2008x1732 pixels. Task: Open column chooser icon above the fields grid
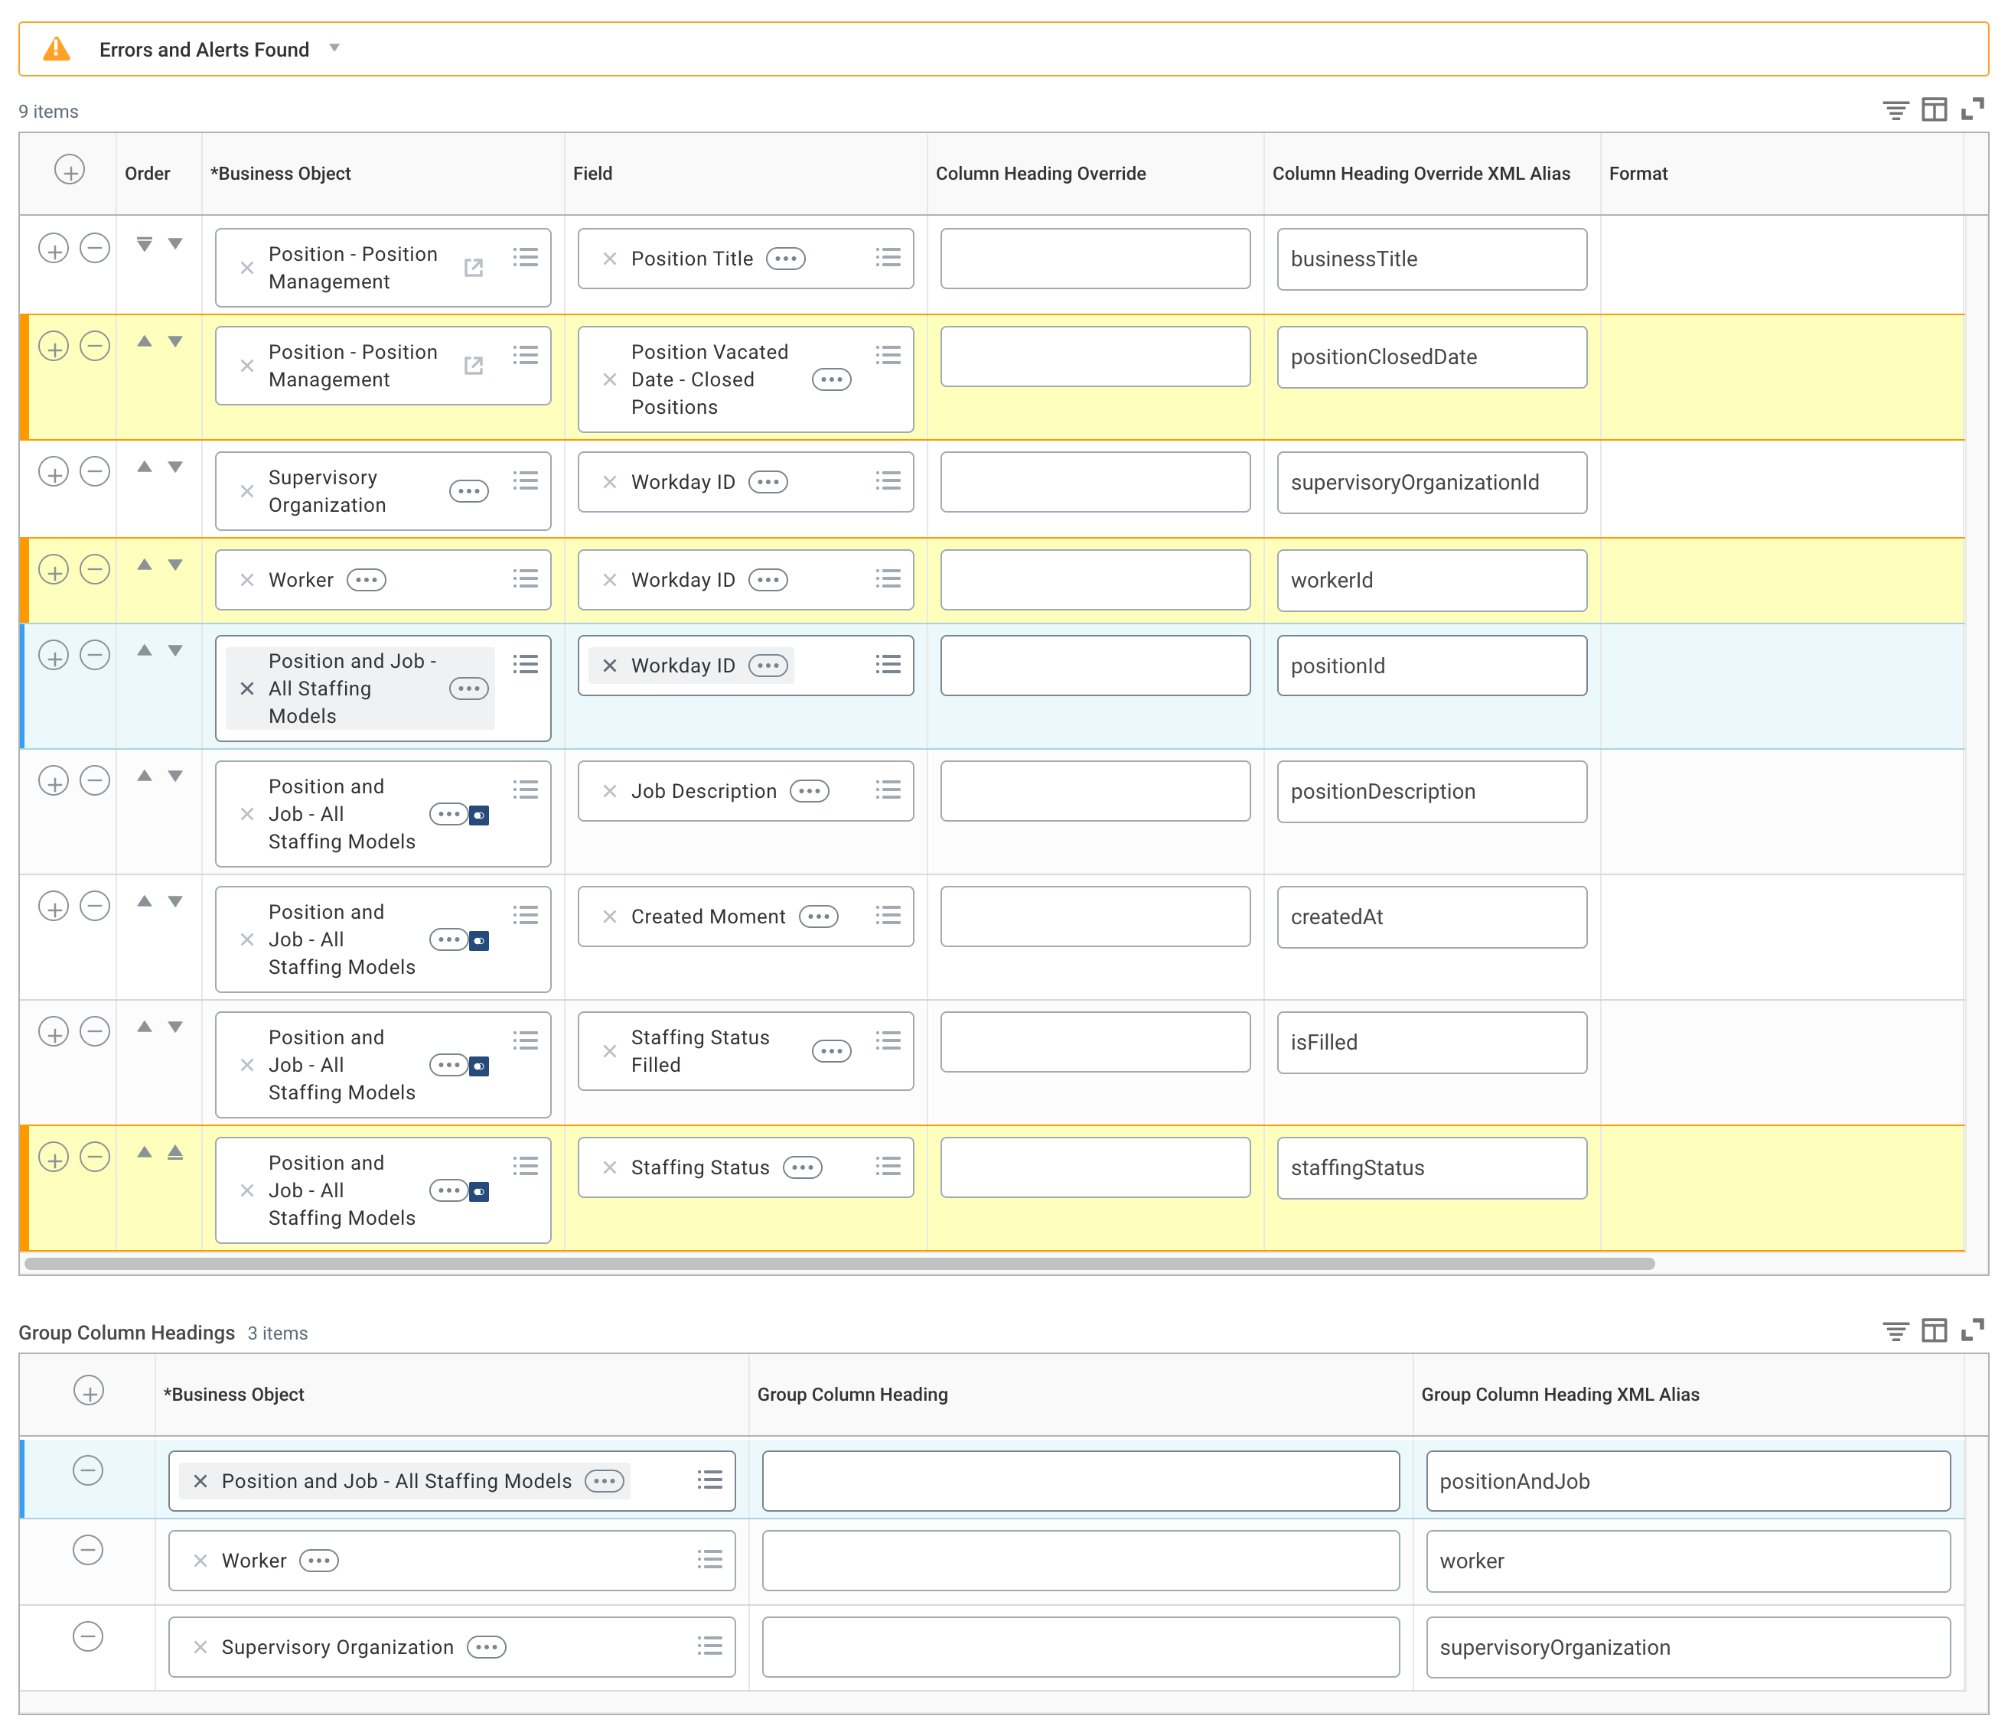(x=1935, y=110)
